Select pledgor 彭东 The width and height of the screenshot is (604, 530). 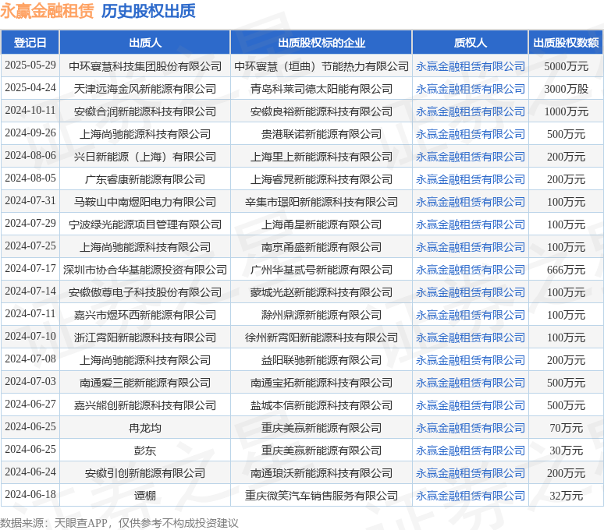click(145, 450)
